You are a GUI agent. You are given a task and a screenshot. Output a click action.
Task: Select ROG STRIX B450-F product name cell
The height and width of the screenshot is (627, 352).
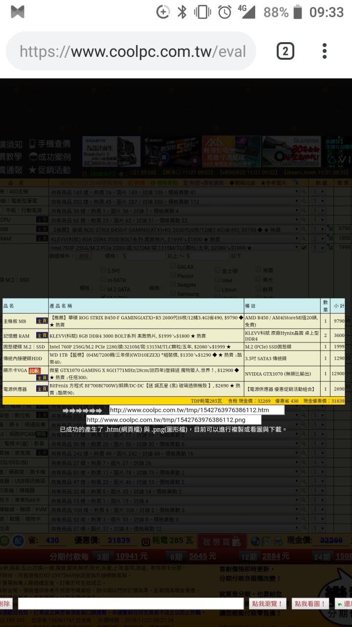click(x=146, y=321)
